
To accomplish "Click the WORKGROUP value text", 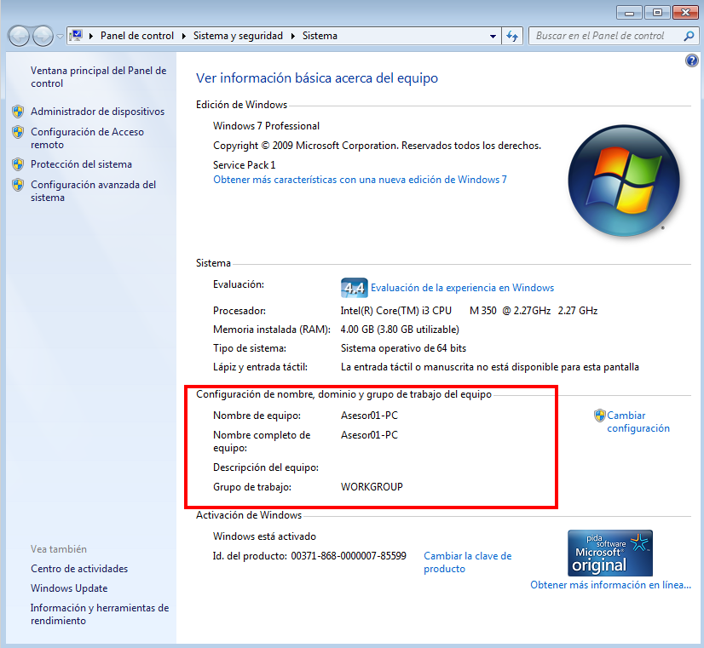I will [372, 487].
